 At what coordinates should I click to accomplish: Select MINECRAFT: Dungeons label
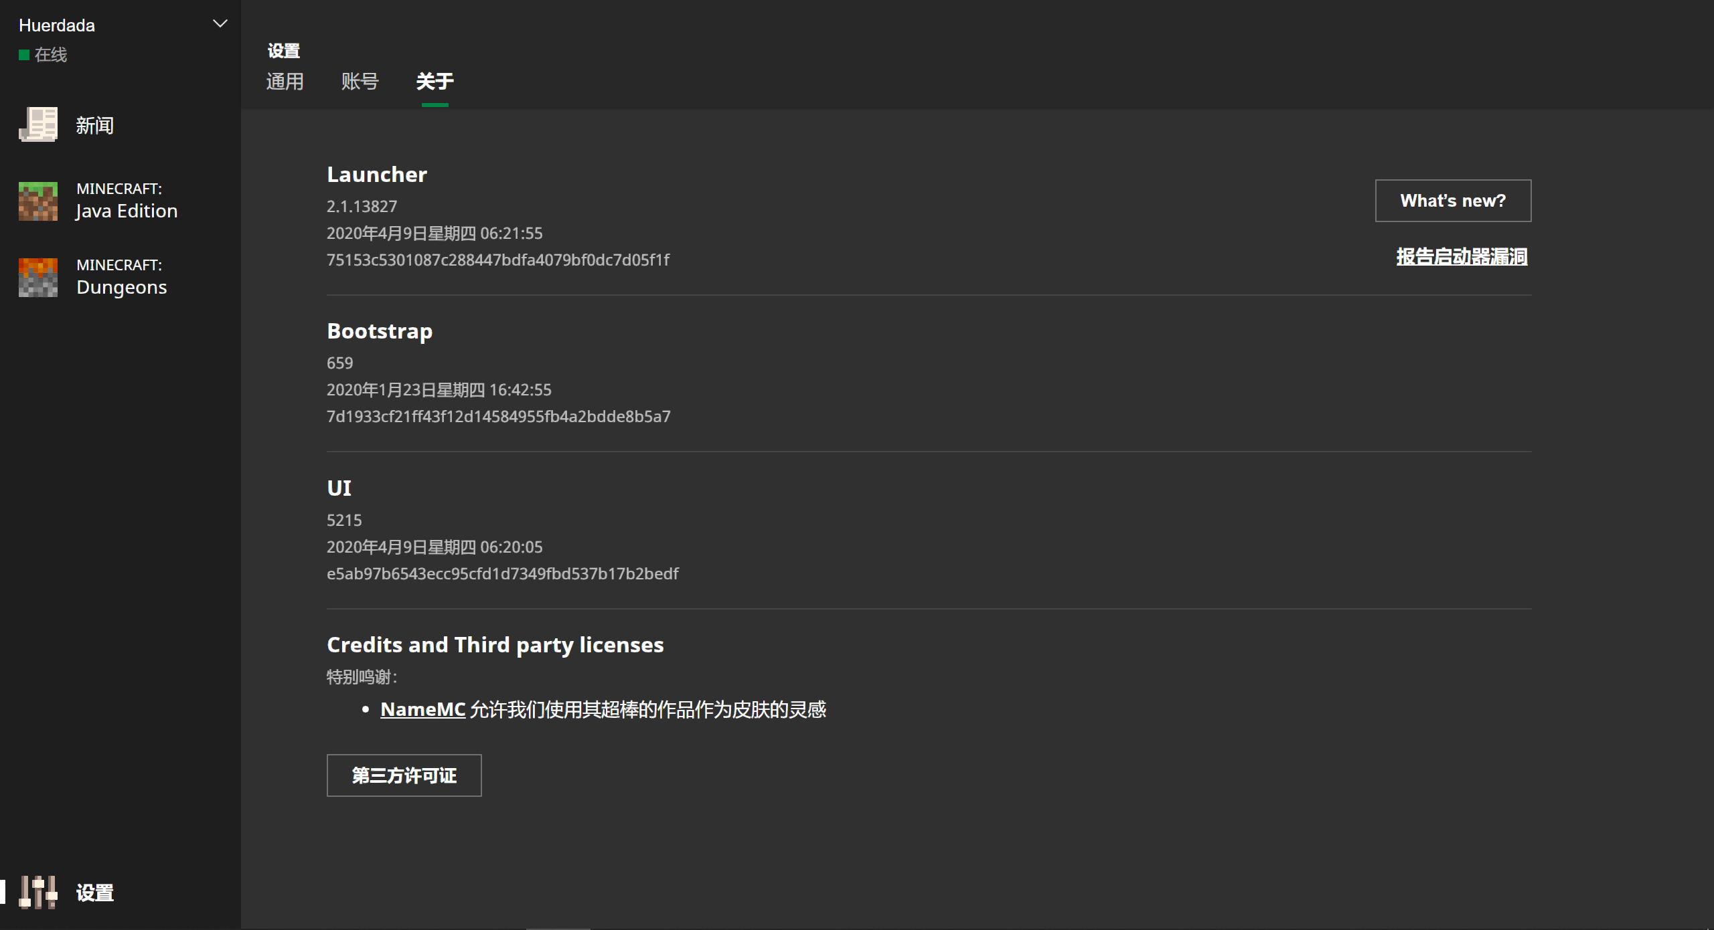pos(121,277)
